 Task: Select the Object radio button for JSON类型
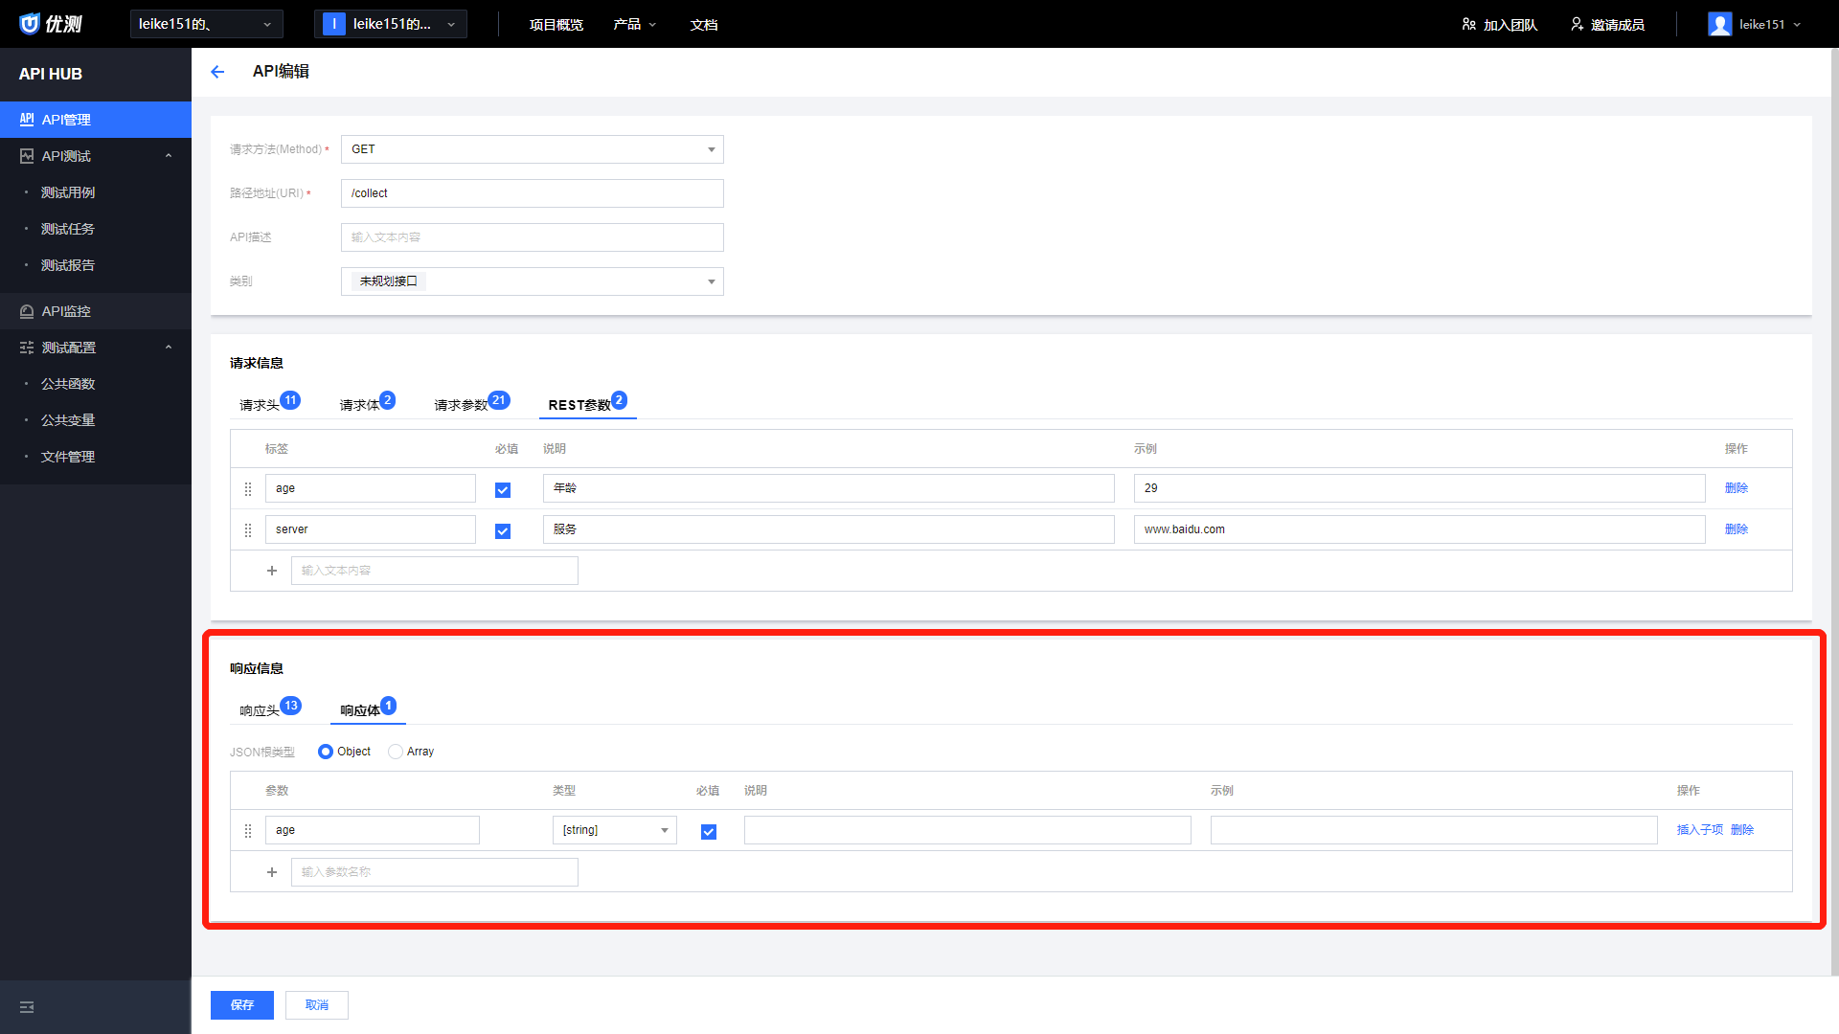326,752
